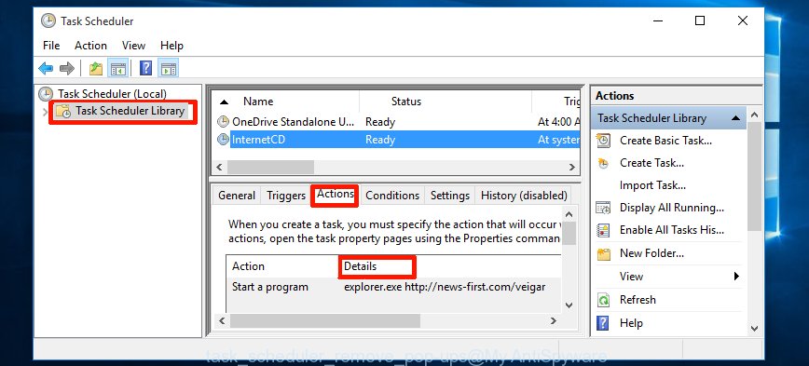Screen dimensions: 809x366
Task: Open the View menu in menu bar
Action: [x=133, y=46]
